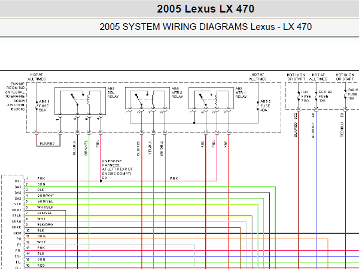Click 'HOT IN ON OR START' above IGN fuse
Screen dimensions: 359x269
(296, 77)
